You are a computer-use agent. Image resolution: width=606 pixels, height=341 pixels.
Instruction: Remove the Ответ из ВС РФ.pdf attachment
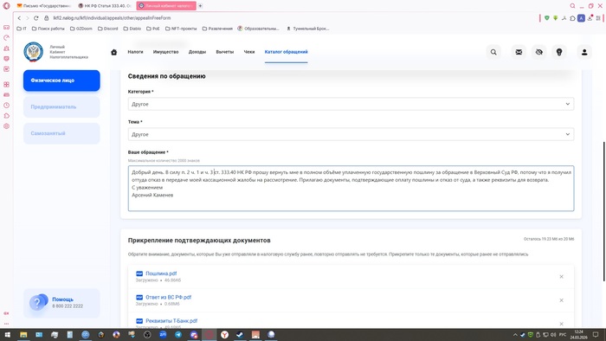click(x=561, y=300)
